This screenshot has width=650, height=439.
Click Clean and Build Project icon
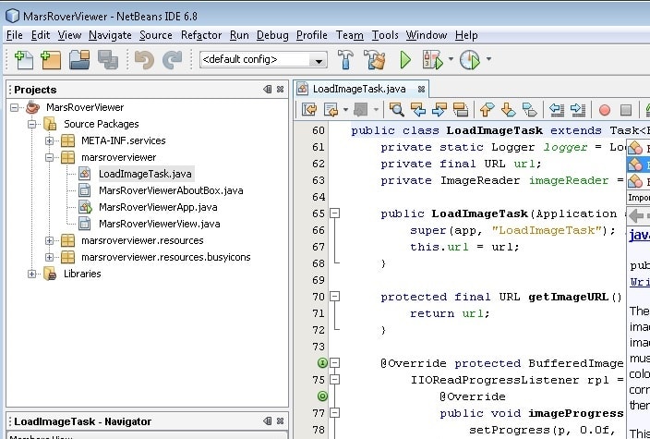(x=374, y=60)
